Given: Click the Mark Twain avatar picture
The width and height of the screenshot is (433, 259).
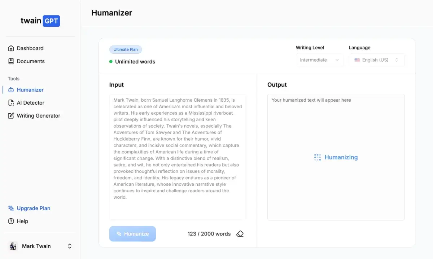Looking at the screenshot, I should point(13,246).
